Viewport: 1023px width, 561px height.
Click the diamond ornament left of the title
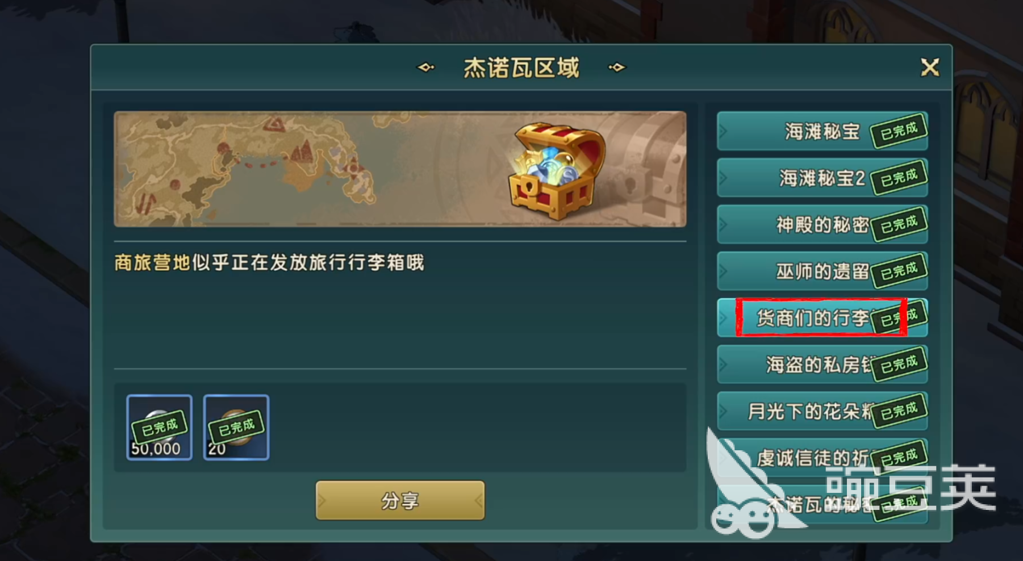[426, 68]
